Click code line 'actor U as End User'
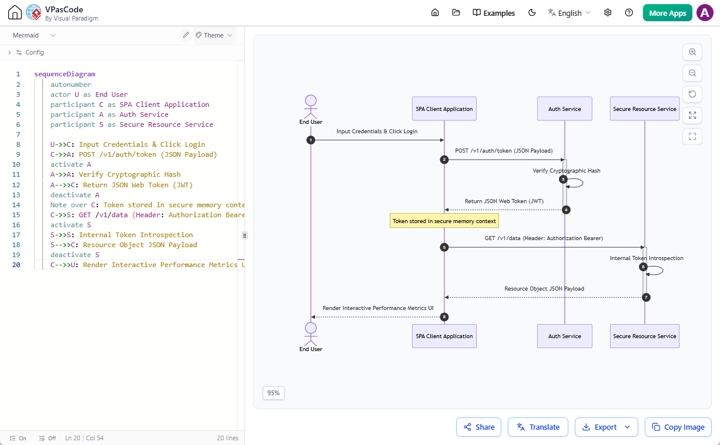Image resolution: width=720 pixels, height=445 pixels. [89, 95]
